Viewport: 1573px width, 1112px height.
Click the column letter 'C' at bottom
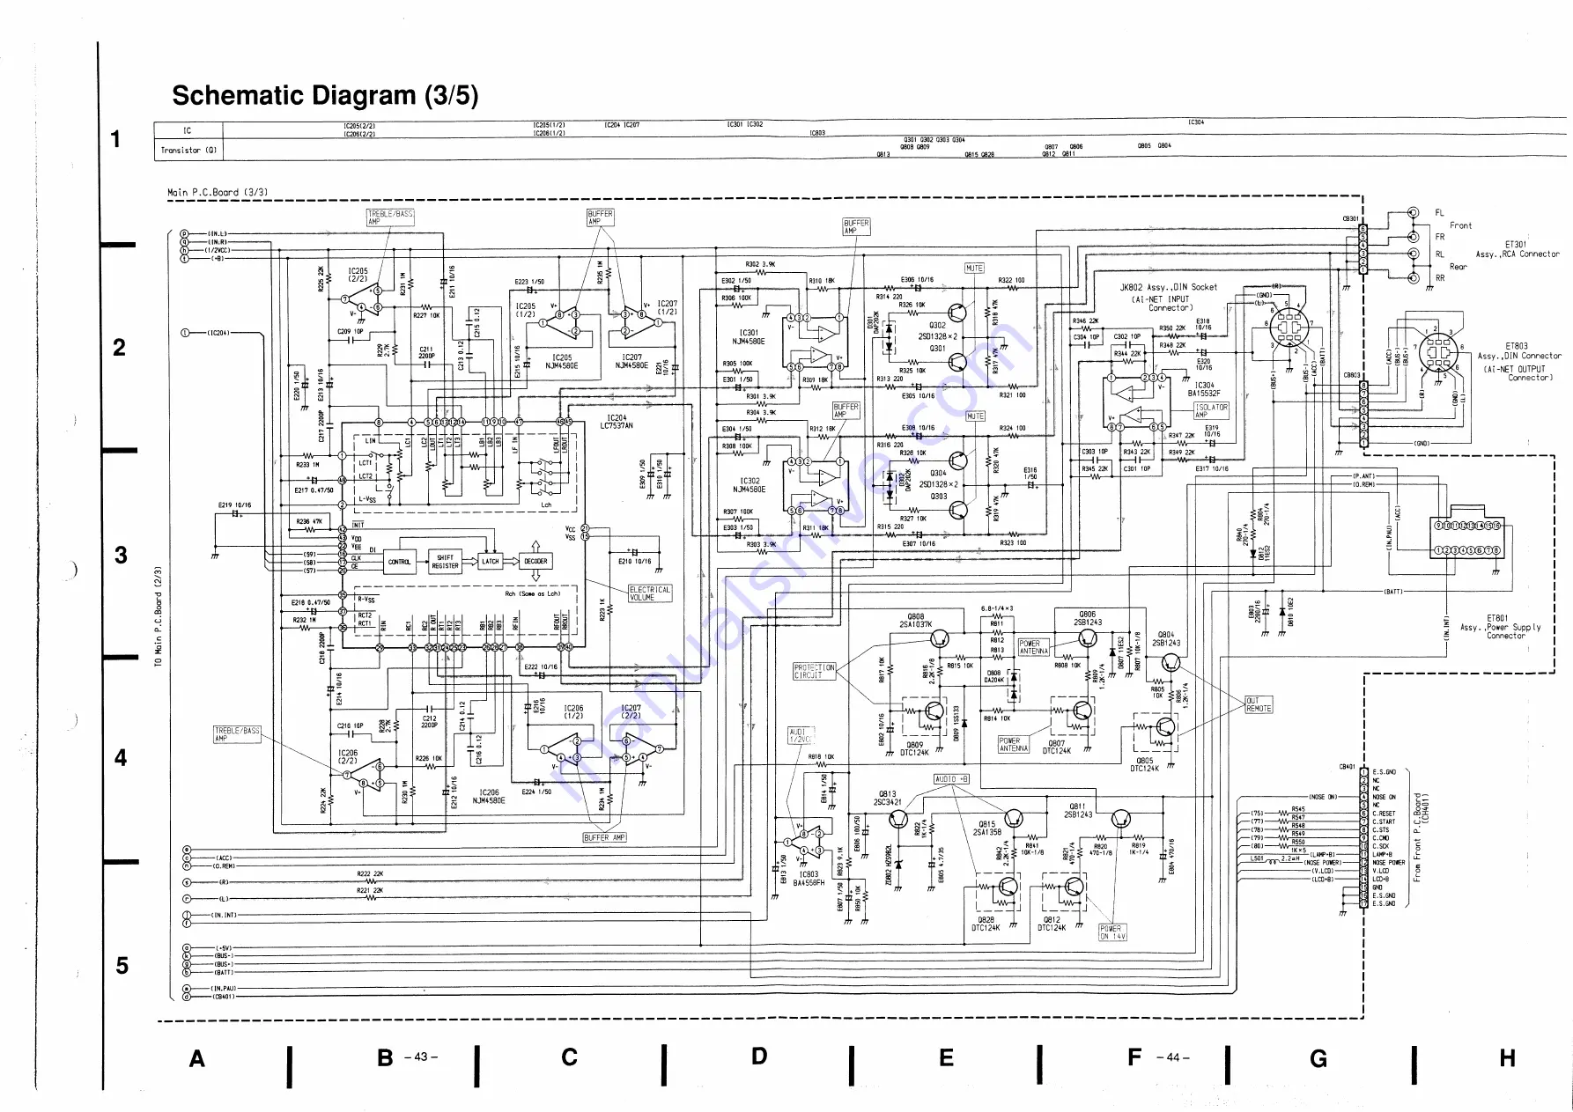point(570,1057)
